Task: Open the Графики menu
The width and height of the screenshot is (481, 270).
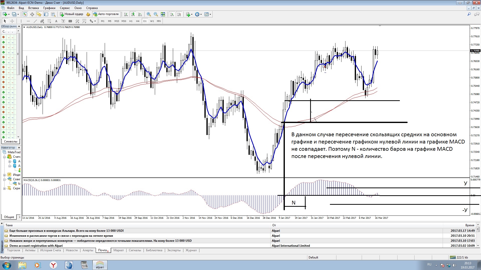Action: pos(49,8)
